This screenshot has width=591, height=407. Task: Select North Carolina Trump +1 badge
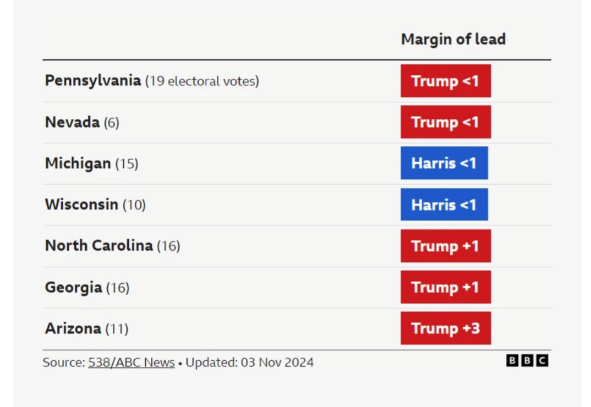(x=446, y=246)
